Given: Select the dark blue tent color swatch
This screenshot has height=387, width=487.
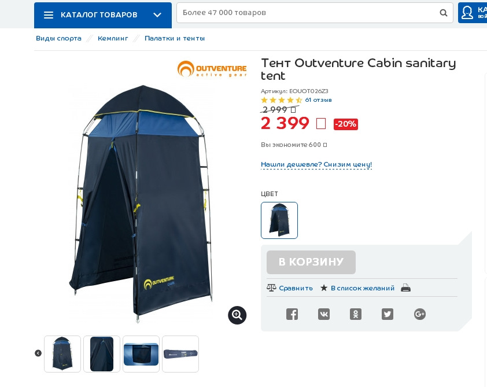Looking at the screenshot, I should (x=279, y=220).
